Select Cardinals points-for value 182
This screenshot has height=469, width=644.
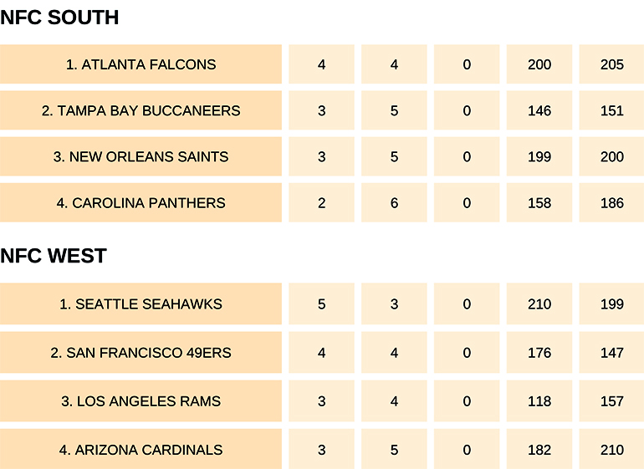[539, 450]
